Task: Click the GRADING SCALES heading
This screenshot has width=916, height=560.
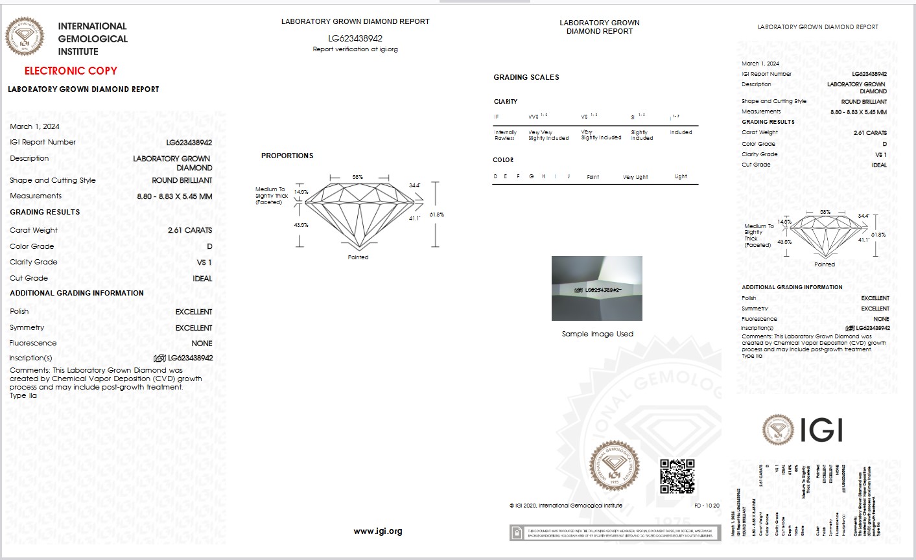Action: (526, 77)
